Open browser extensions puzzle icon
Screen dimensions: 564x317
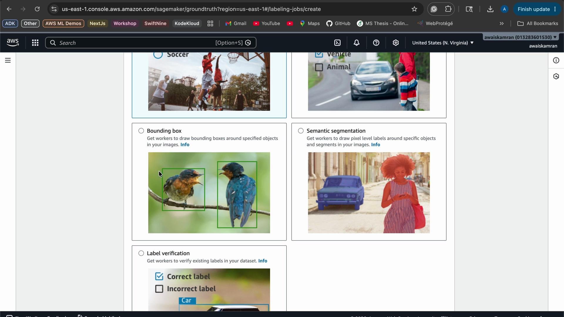pyautogui.click(x=448, y=9)
